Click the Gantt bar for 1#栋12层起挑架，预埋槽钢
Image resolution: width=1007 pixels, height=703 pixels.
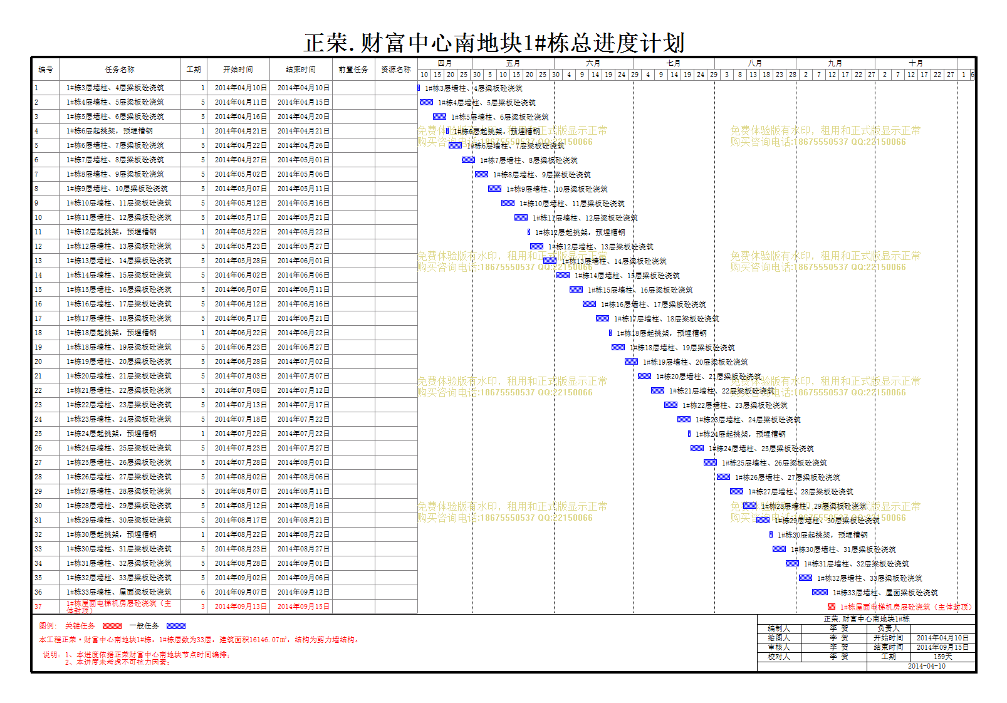click(x=529, y=232)
